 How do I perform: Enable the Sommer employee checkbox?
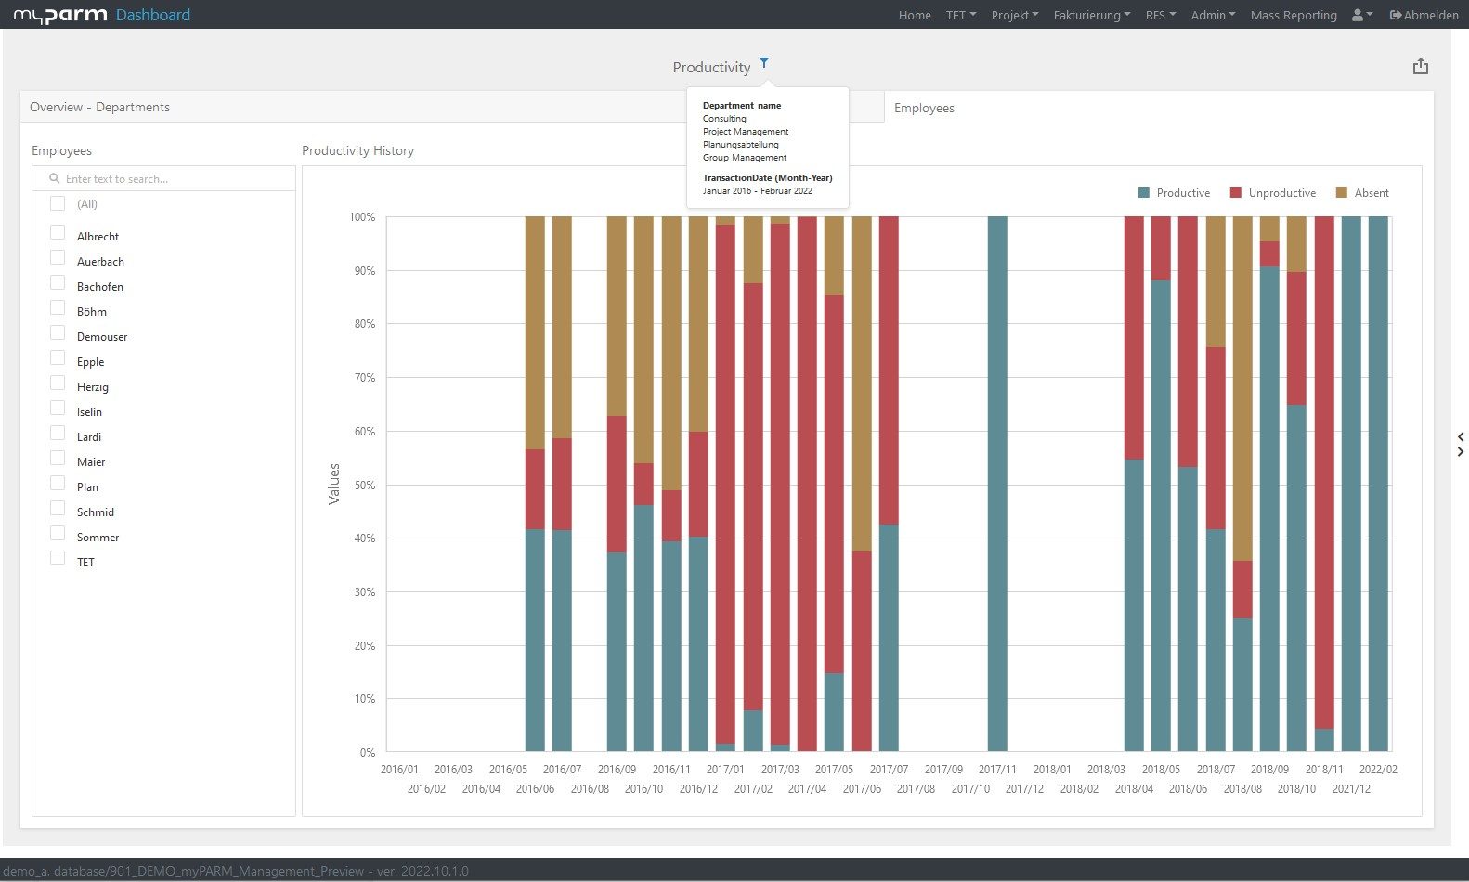(x=58, y=534)
